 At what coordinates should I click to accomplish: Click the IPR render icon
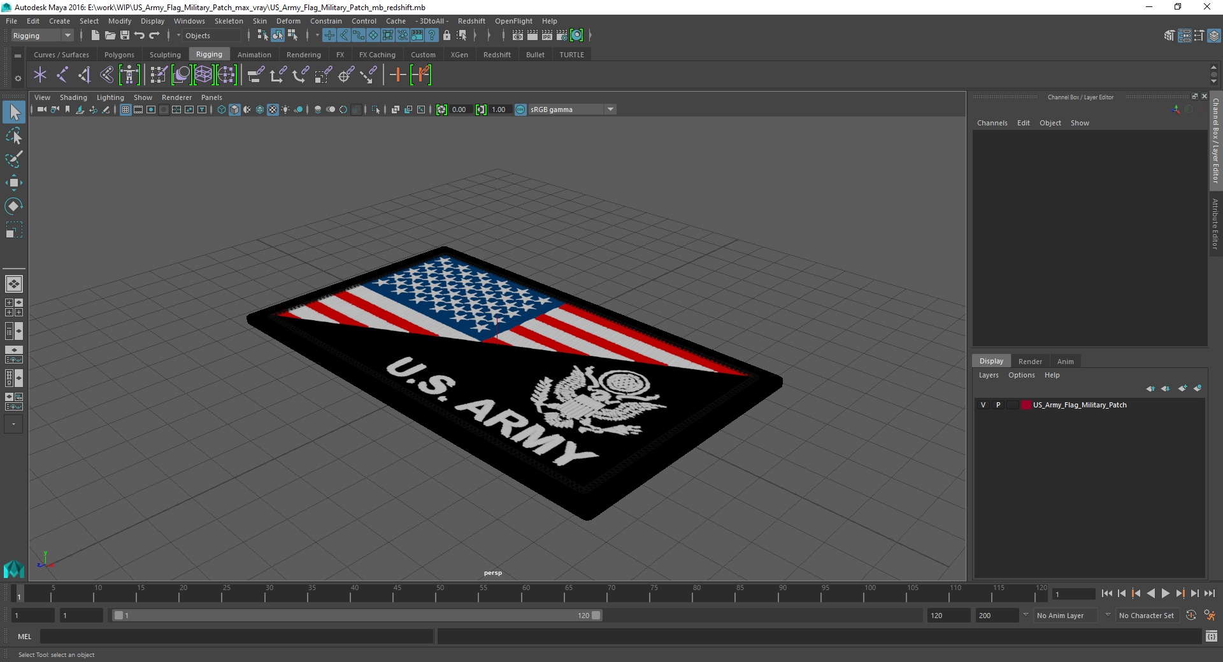tap(547, 36)
